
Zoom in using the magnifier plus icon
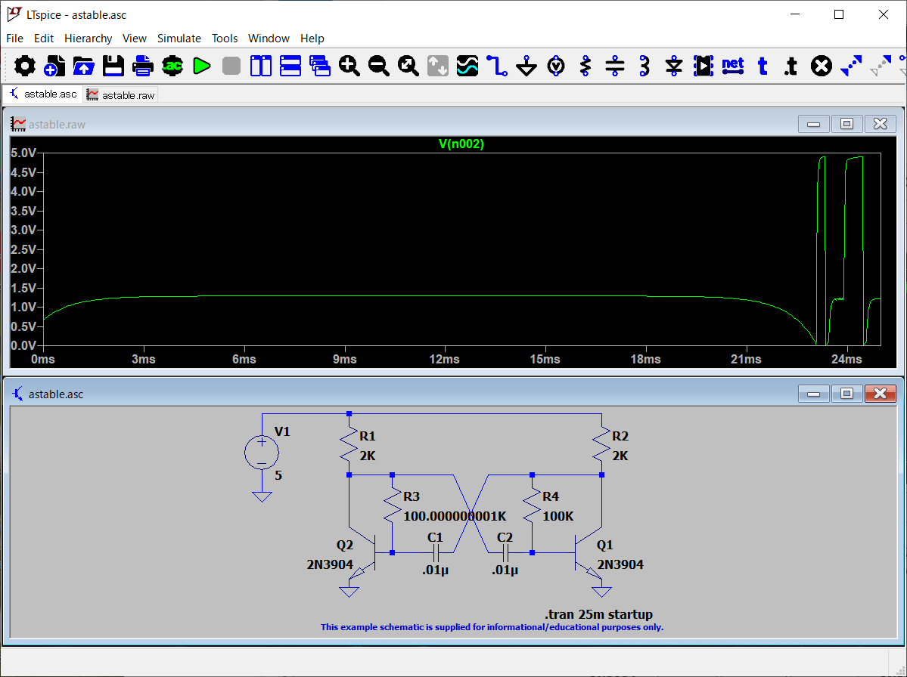(x=349, y=66)
